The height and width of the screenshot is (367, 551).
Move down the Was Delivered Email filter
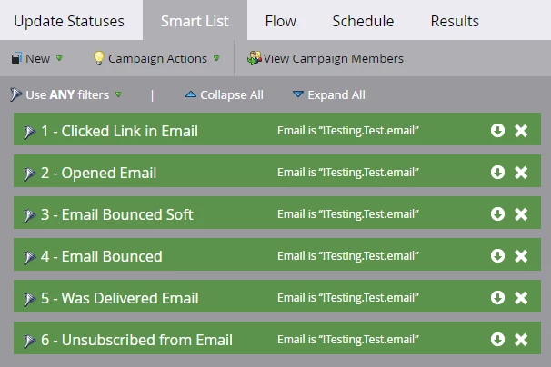pos(497,298)
